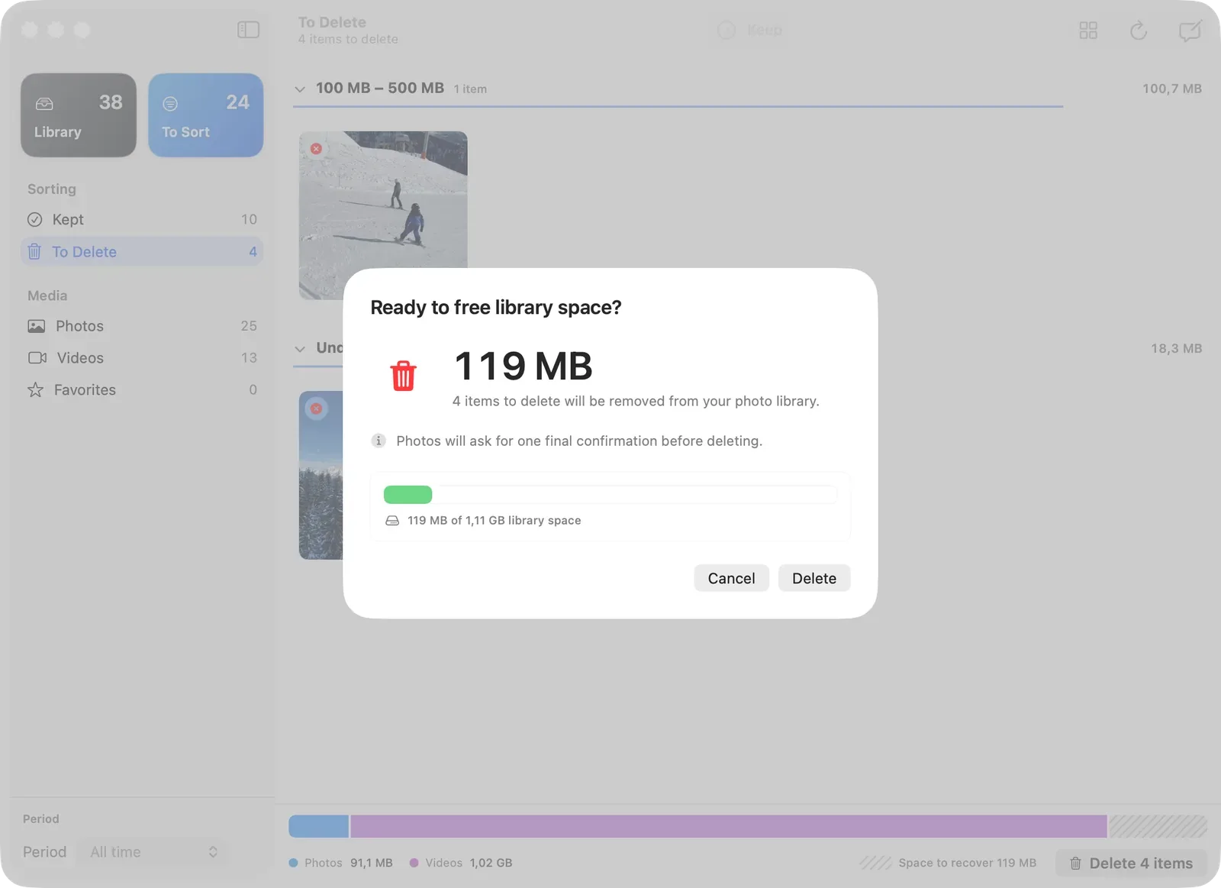Click the 100,7 MB group size
Viewport: 1221px width, 888px height.
coord(1171,89)
